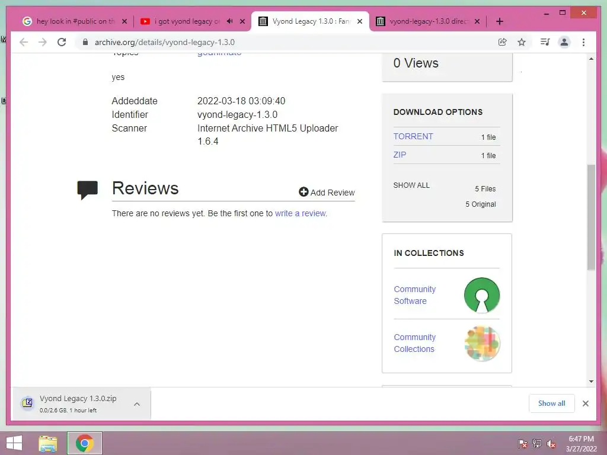The image size is (607, 455).
Task: Open Action Center flag tray icon
Action: coord(523,444)
